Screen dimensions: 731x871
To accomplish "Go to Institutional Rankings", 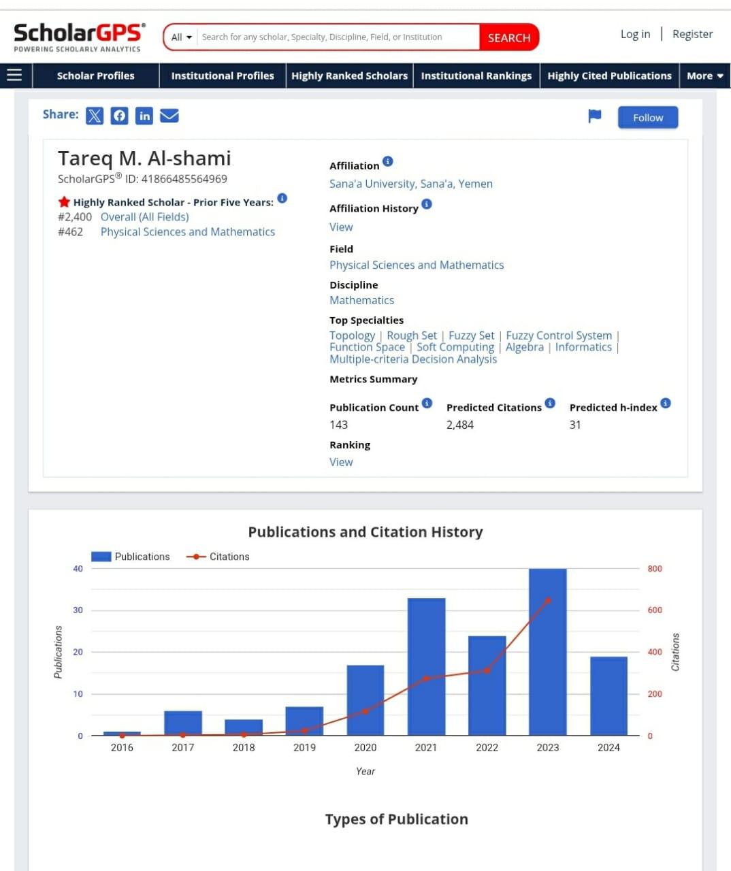I will 476,76.
